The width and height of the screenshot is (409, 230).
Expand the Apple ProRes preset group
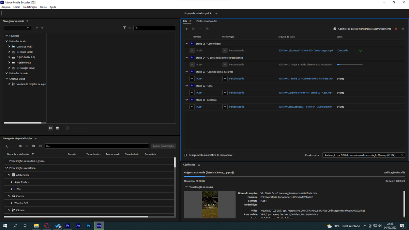(x=12, y=182)
